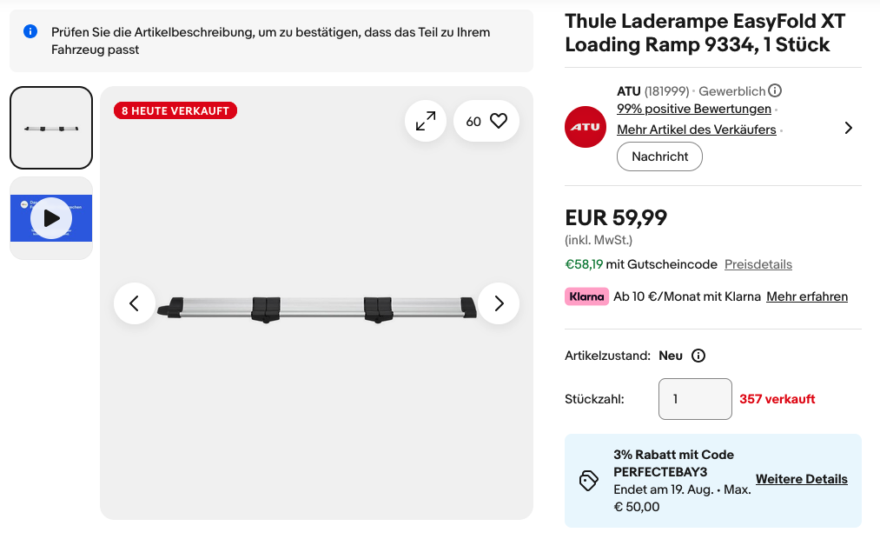Open 99% positive Bewertungen link
This screenshot has width=880, height=539.
[x=694, y=109]
